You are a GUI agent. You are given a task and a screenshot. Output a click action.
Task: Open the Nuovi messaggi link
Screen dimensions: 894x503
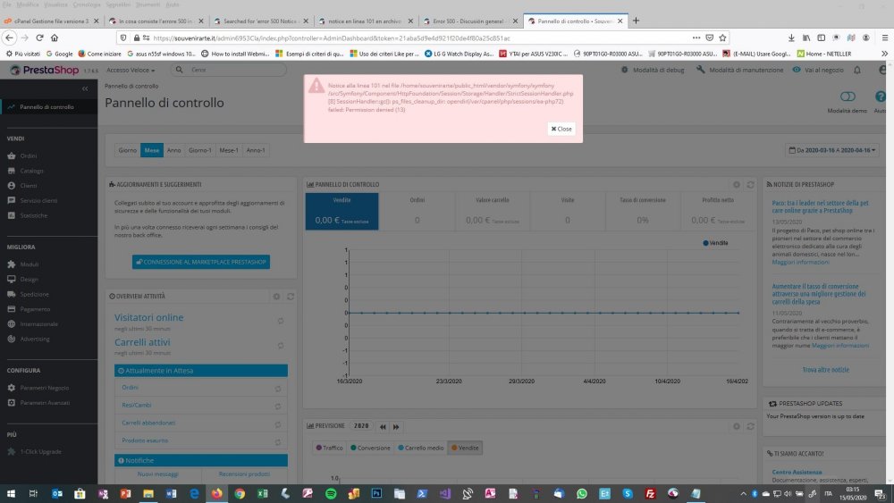[x=158, y=474]
